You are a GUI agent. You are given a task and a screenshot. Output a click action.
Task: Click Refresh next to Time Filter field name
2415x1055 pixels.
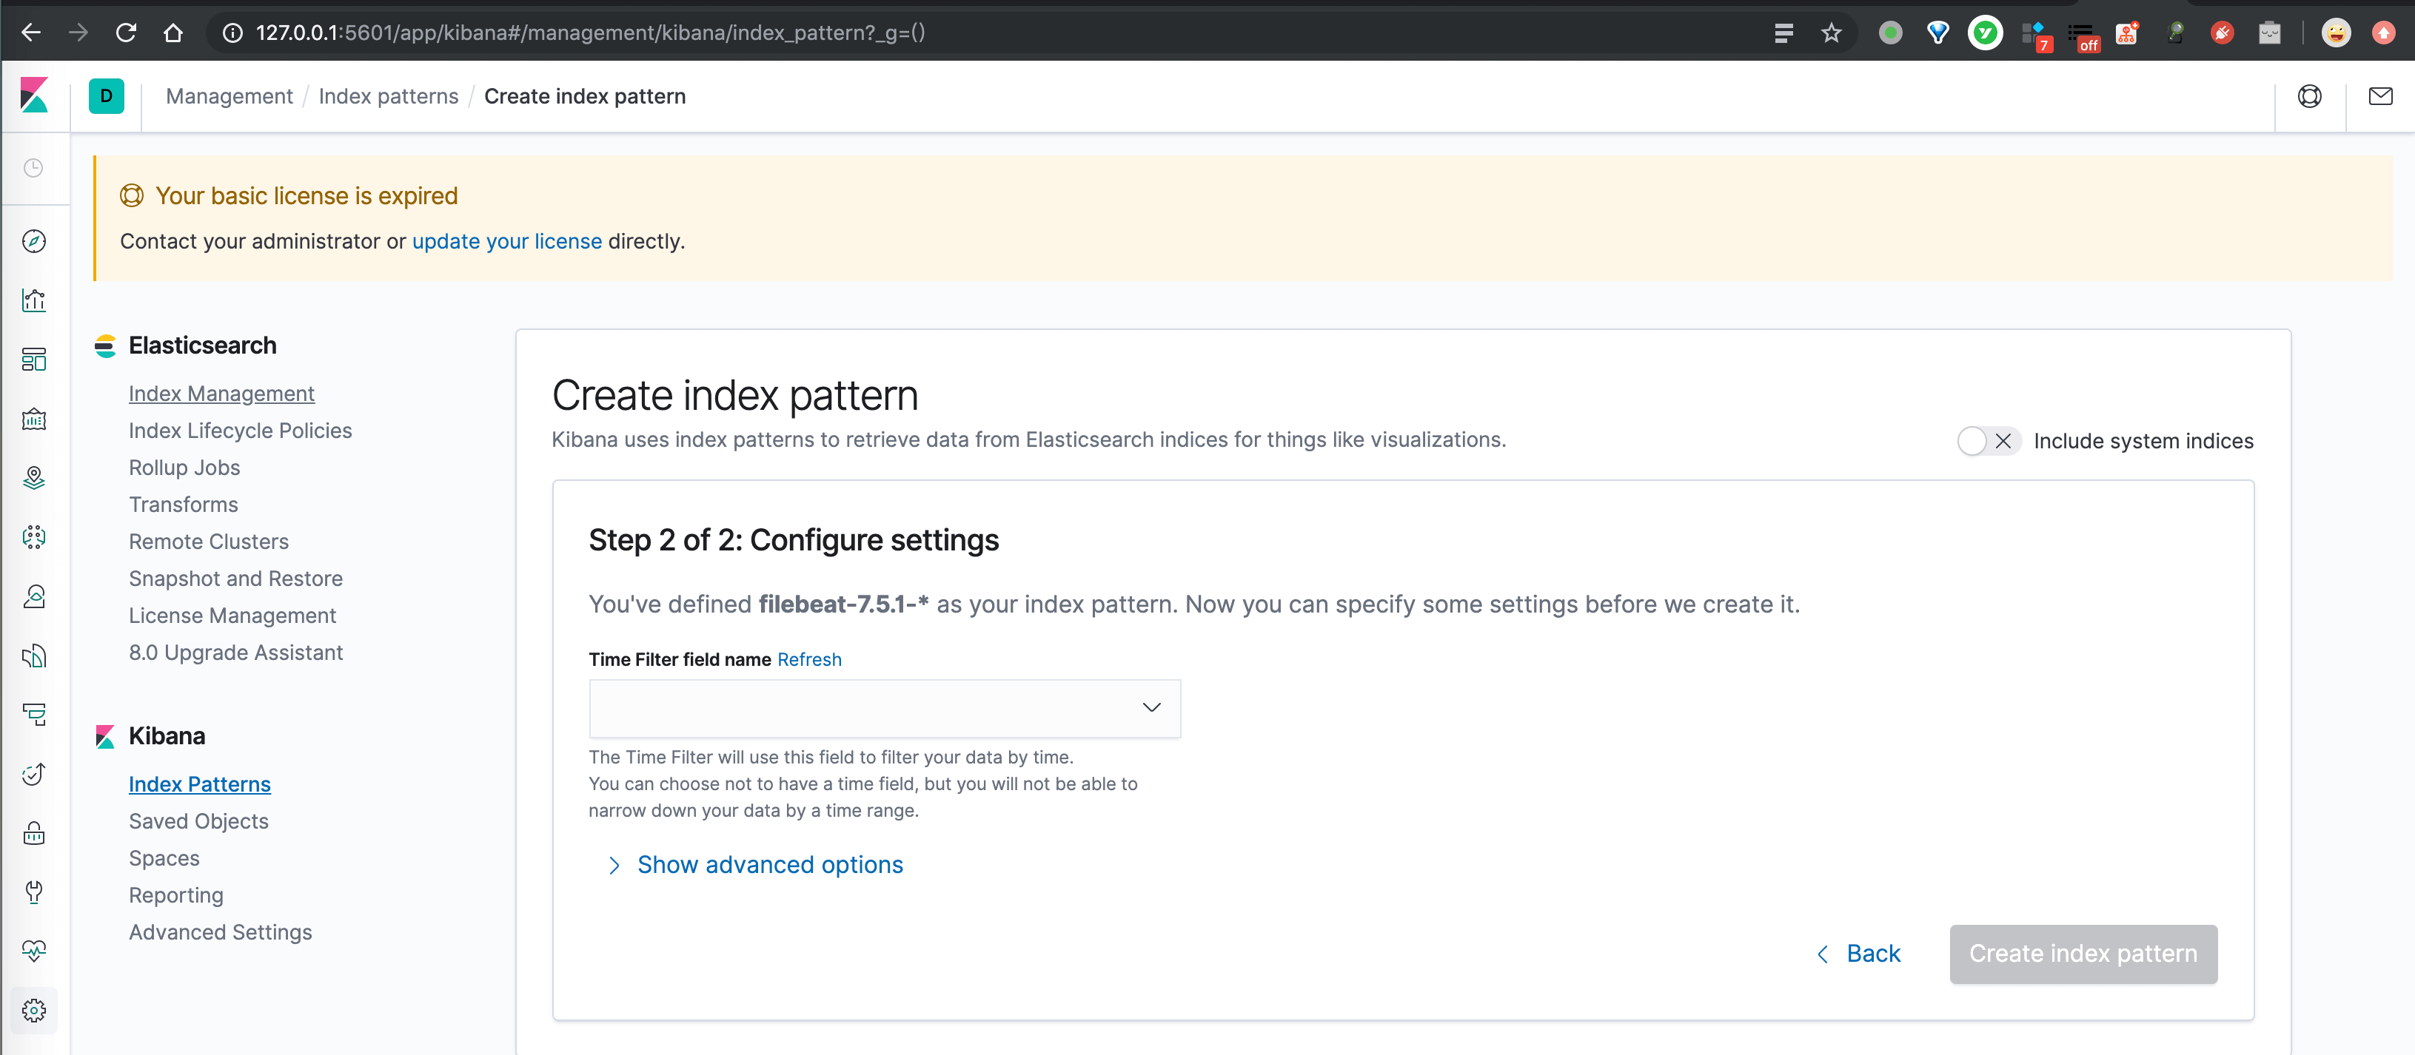coord(810,659)
